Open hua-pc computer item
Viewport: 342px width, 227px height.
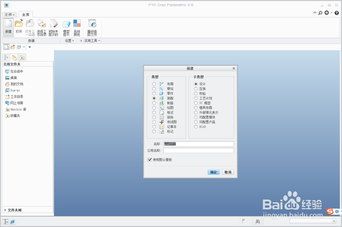point(12,90)
